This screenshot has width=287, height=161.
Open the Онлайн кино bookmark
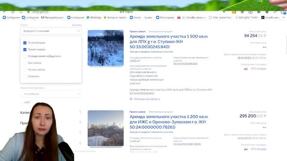[x=270, y=17]
